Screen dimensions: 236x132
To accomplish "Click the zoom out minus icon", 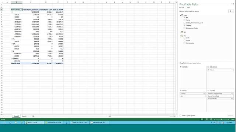I will pos(215,120).
